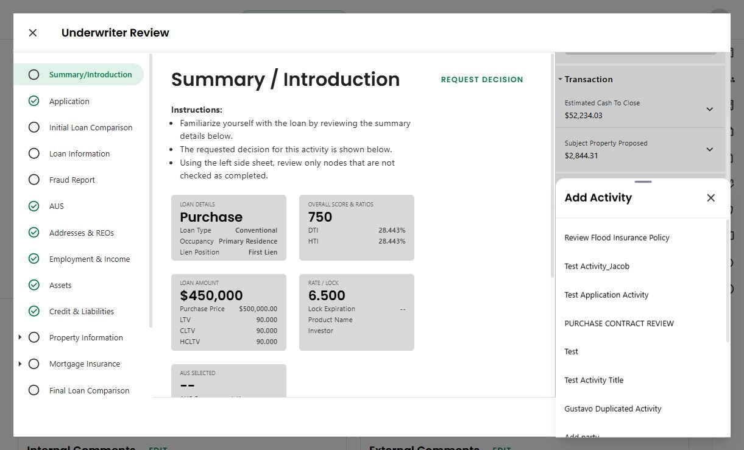Click the Addresses & REOs check icon
Image resolution: width=744 pixels, height=450 pixels.
[x=34, y=233]
